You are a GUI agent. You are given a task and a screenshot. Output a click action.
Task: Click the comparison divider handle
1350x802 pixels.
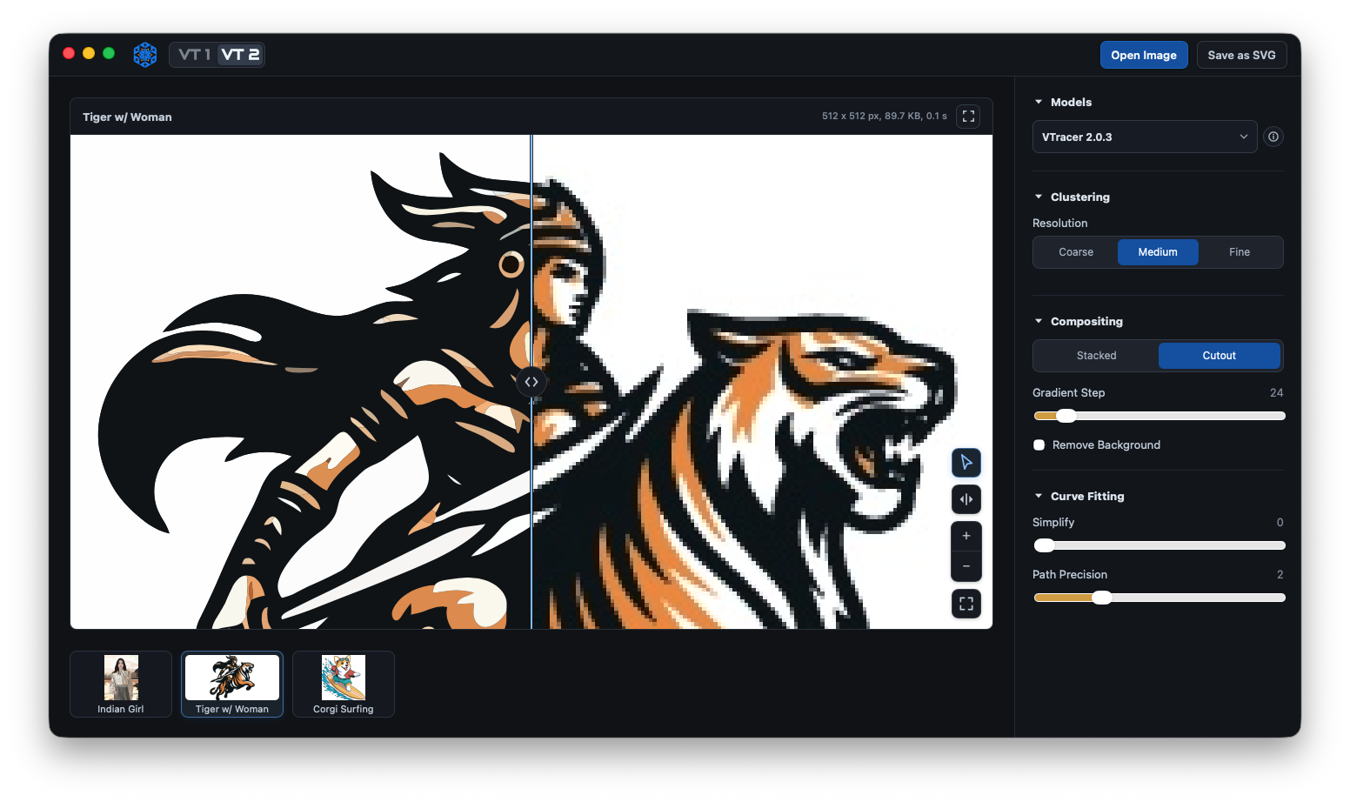pos(531,382)
